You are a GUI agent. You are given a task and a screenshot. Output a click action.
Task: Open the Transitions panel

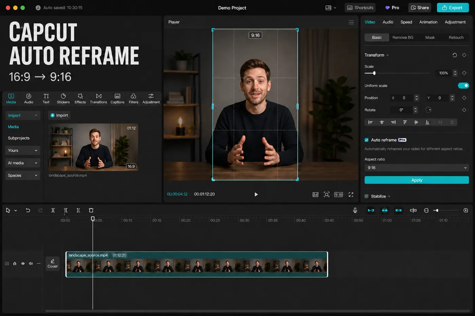[x=98, y=98]
